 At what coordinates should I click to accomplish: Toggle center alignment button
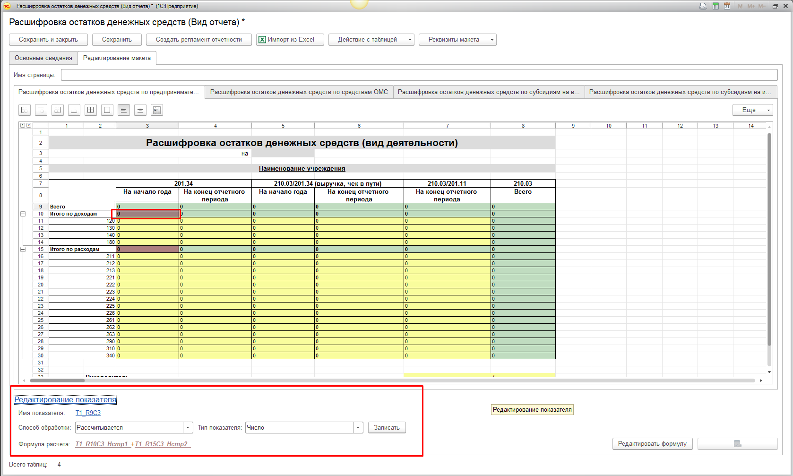[x=140, y=110]
